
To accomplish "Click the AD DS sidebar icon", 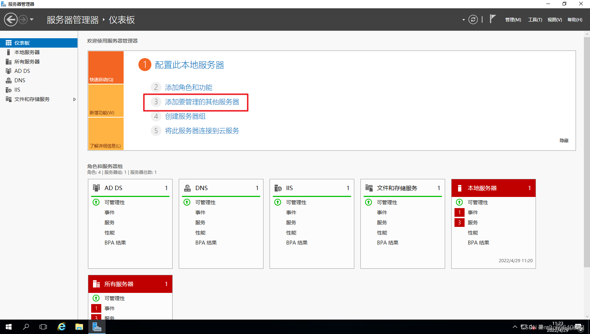I will point(9,71).
